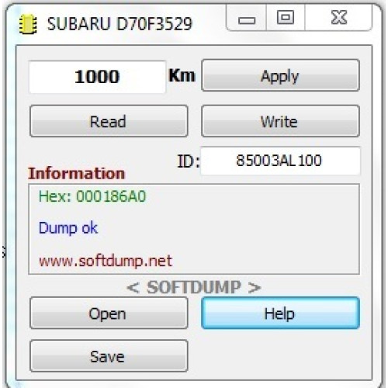Open a dump file with Open button

click(109, 313)
